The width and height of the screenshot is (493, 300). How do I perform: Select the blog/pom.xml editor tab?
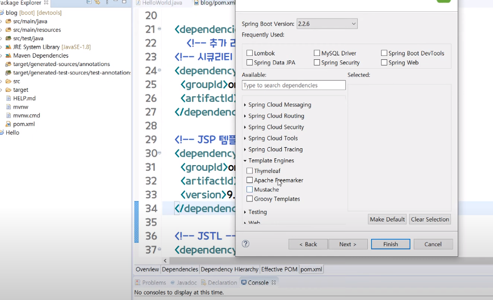[214, 2]
